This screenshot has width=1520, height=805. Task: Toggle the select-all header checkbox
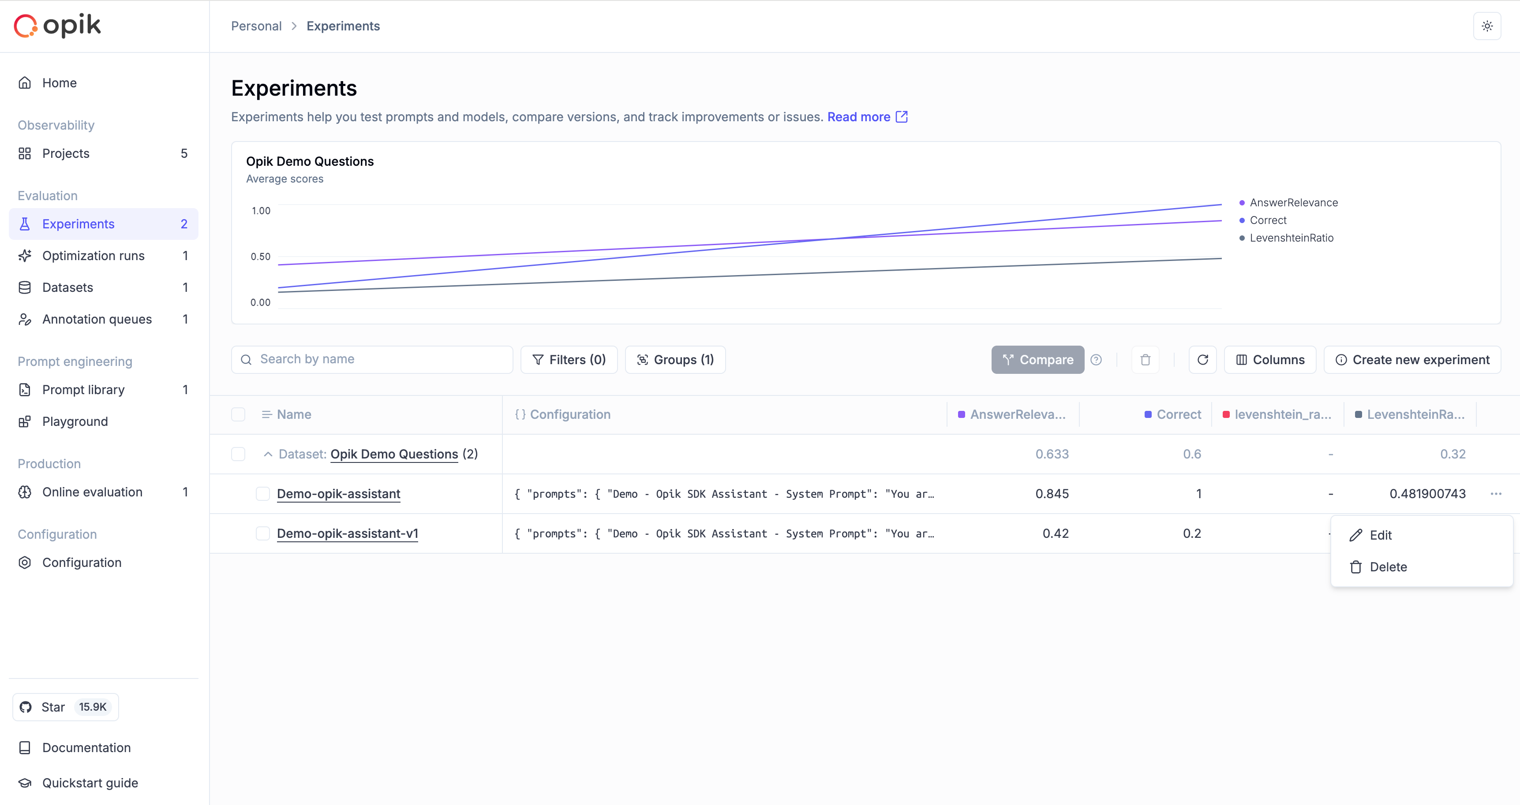238,414
